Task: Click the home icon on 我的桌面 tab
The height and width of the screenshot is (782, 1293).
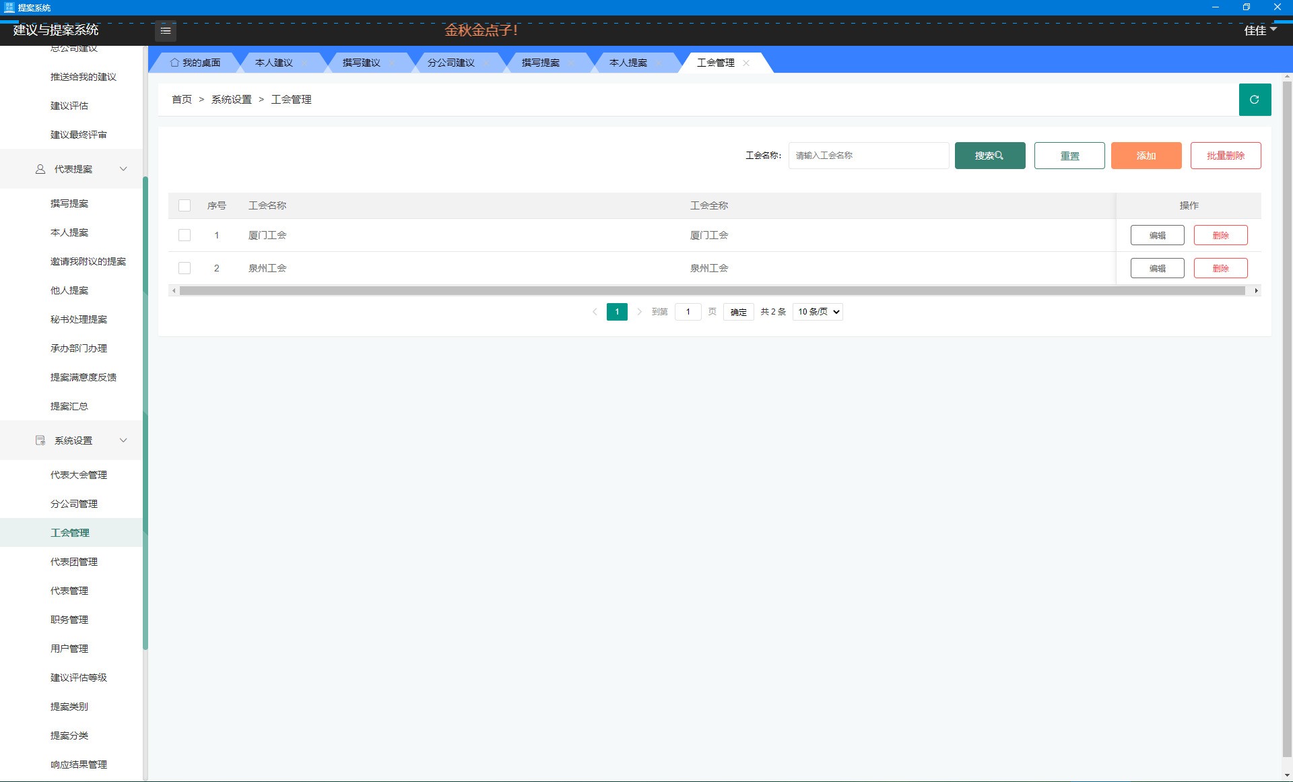Action: tap(174, 63)
